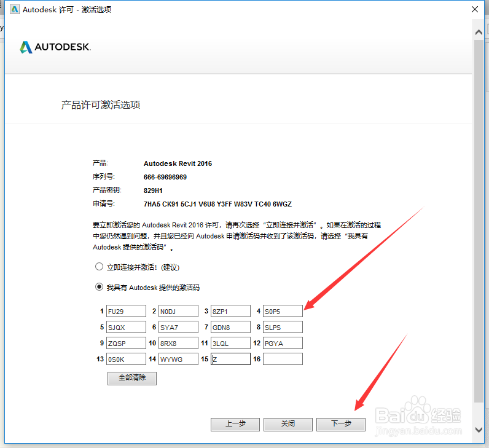Click the scrollbar up arrow

479,32
